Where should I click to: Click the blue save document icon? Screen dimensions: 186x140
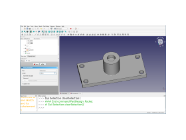27,29
